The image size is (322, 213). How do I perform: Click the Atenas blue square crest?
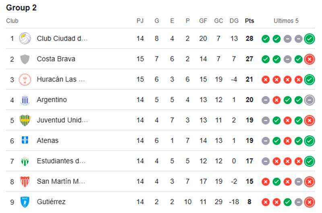pos(25,140)
